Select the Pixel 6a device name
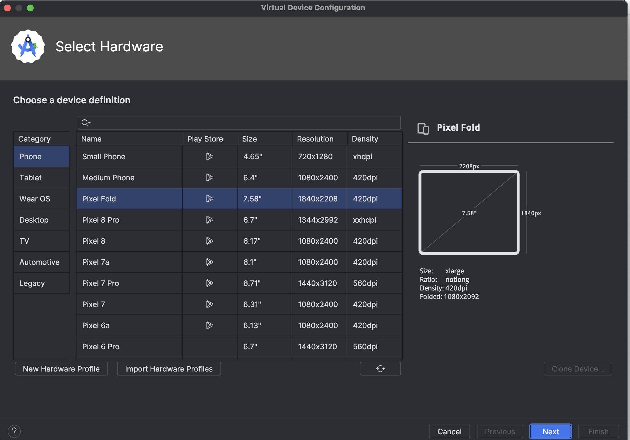 click(x=96, y=325)
